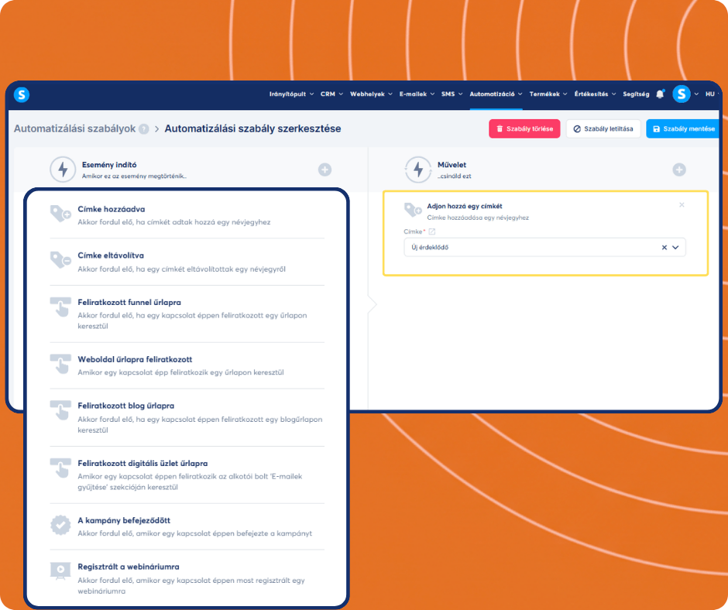Select the Címke eltávolítva trigger title
Screen dimensions: 728x610
click(x=111, y=255)
